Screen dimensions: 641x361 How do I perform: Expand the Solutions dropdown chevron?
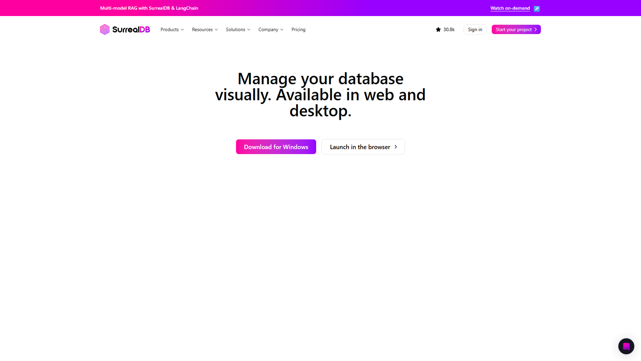click(249, 30)
